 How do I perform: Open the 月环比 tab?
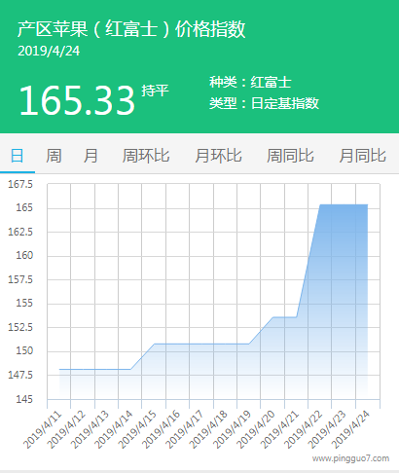(218, 156)
